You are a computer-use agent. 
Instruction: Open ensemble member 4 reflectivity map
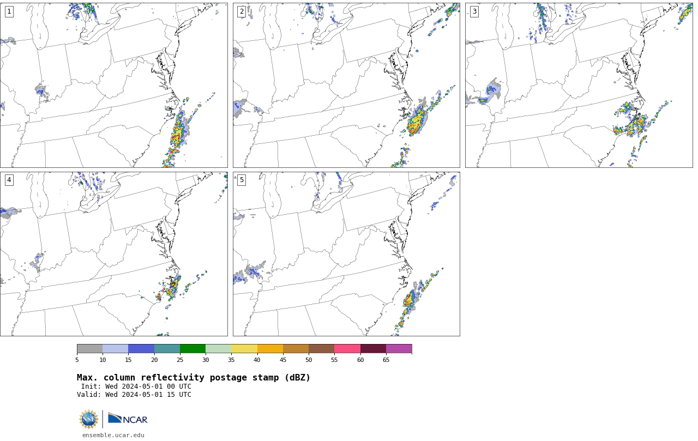pos(113,254)
